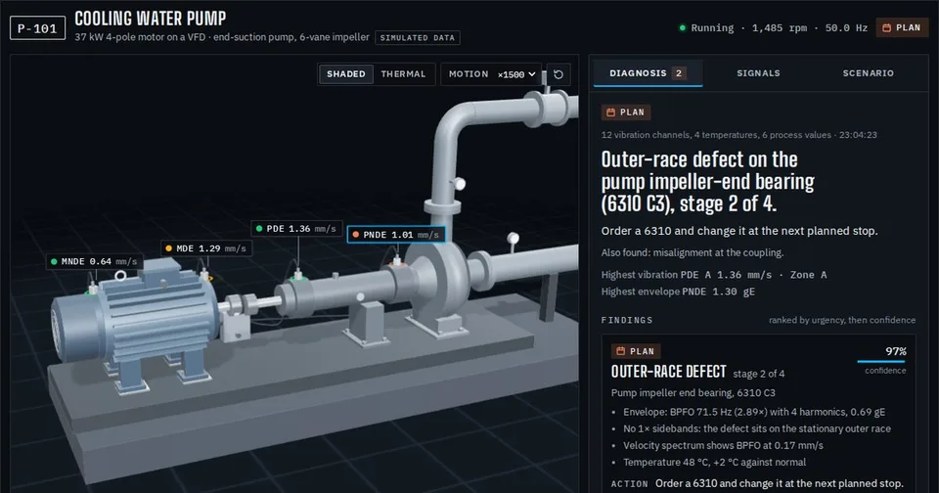Image resolution: width=939 pixels, height=493 pixels.
Task: Click the P-101 asset tag
Action: pyautogui.click(x=37, y=28)
